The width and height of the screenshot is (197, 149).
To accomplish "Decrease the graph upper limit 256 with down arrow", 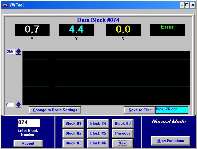I will tap(18, 53).
